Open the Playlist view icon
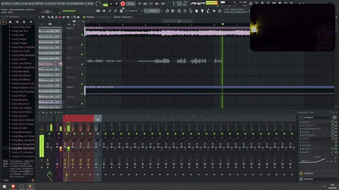The height and width of the screenshot is (190, 339). 167,11
